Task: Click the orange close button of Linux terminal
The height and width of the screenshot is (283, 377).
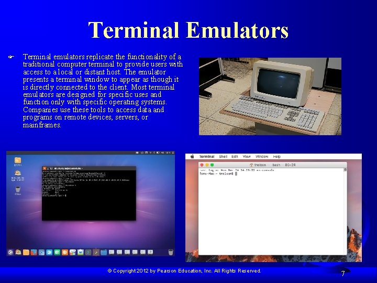Action: coord(44,168)
